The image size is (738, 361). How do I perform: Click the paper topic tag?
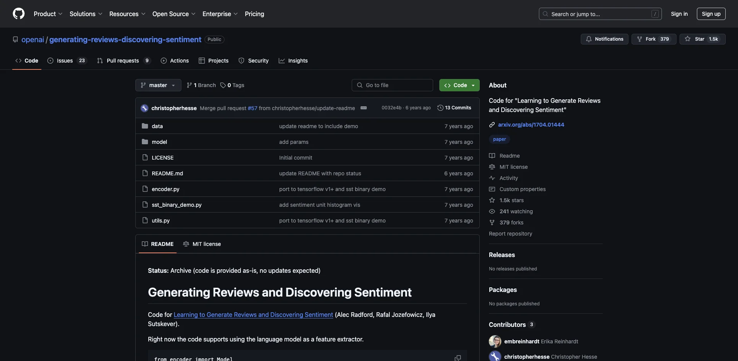(x=499, y=139)
